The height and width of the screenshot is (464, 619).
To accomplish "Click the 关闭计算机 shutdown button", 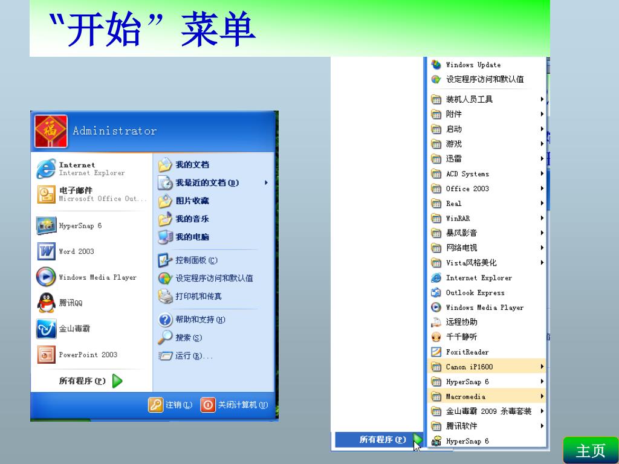I will click(235, 405).
